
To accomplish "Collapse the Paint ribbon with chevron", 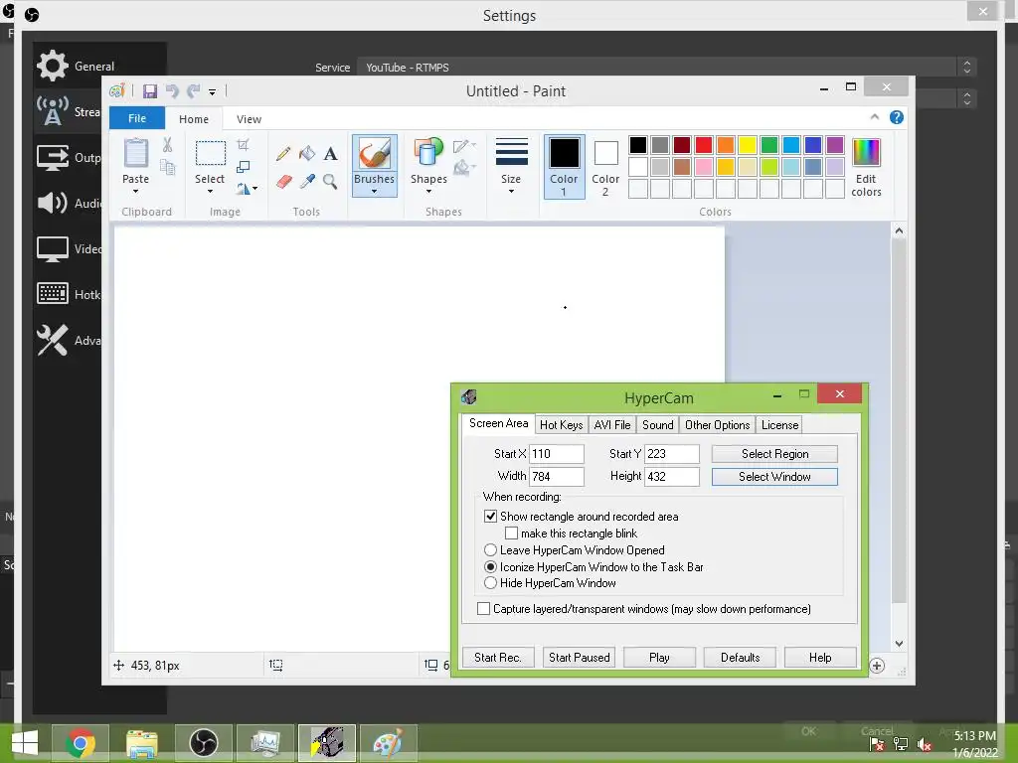I will click(875, 117).
